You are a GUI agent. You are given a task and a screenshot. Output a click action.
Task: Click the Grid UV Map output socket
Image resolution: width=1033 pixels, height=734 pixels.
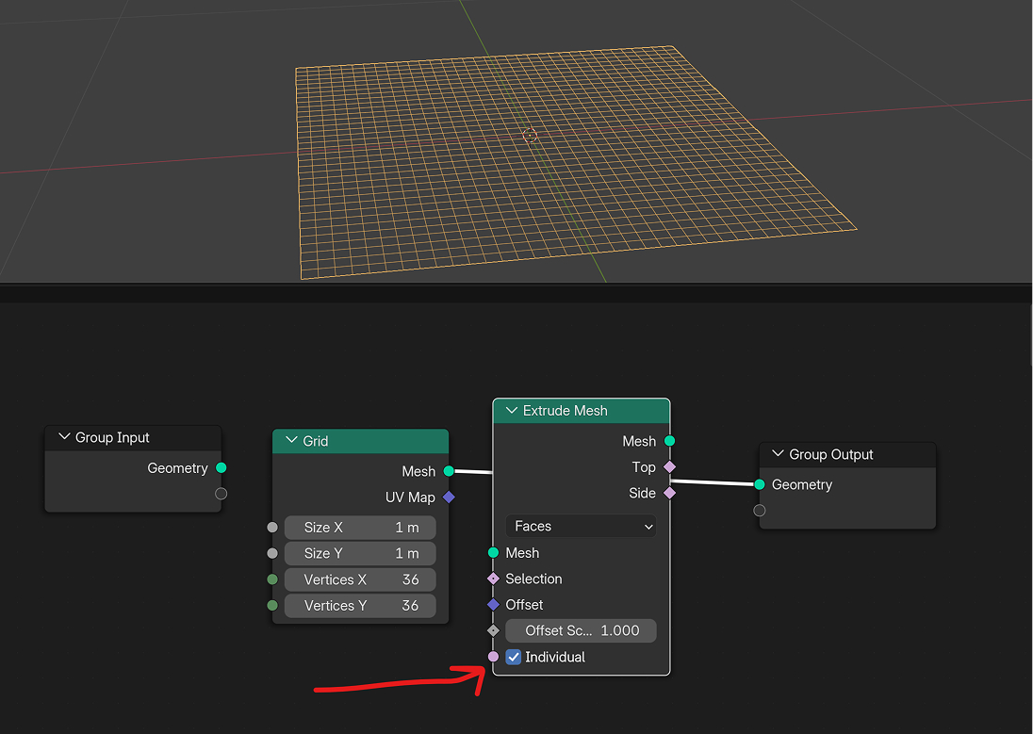(449, 497)
